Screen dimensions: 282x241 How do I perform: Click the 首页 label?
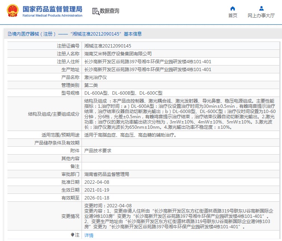[233, 16]
